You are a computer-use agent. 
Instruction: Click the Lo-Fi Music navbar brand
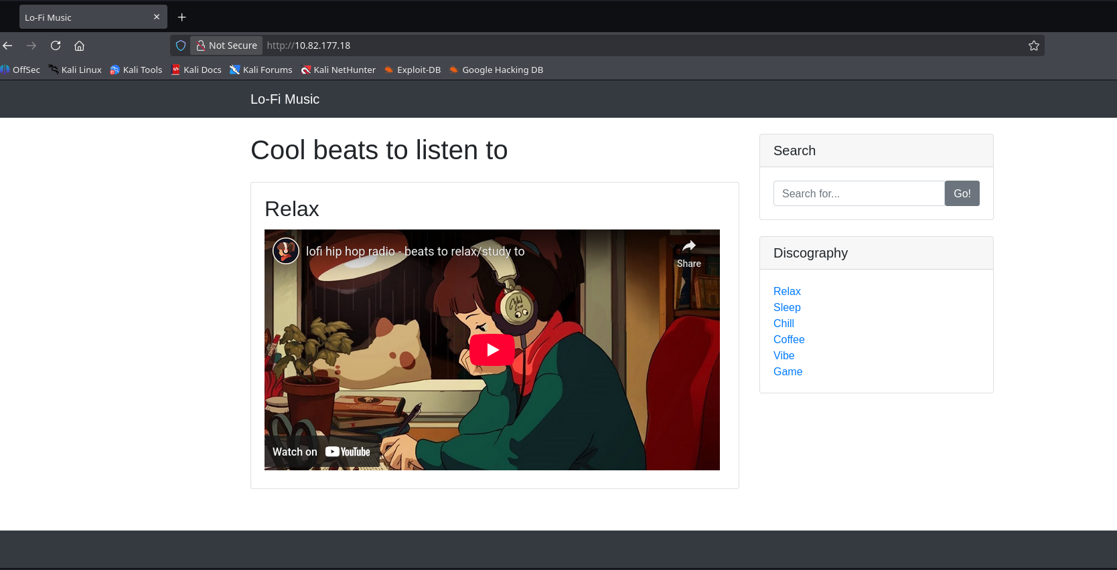[x=285, y=99]
